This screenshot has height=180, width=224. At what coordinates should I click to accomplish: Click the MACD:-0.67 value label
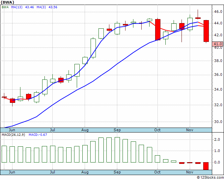(38, 135)
